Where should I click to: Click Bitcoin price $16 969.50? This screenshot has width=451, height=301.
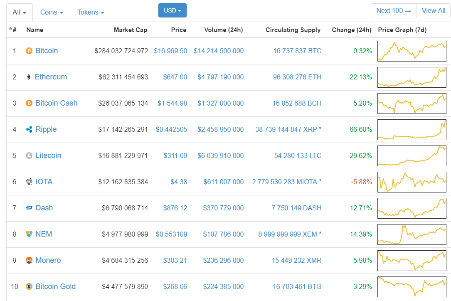(x=170, y=51)
